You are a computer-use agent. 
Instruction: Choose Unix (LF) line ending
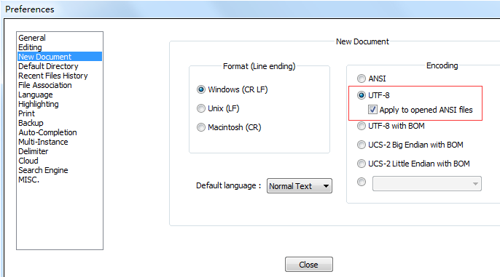(x=201, y=108)
